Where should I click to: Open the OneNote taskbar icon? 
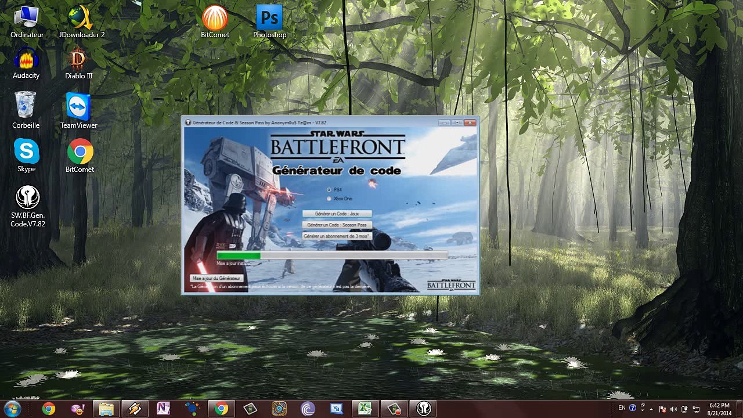coord(163,409)
